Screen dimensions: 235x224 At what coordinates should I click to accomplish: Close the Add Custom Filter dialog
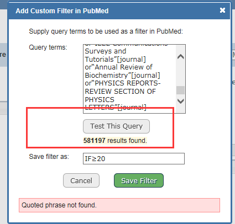click(222, 10)
